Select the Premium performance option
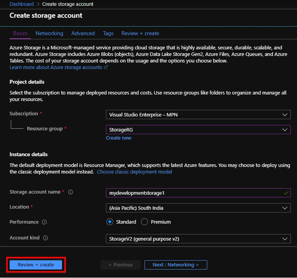Viewport: 297px width, 278px height. (x=144, y=222)
